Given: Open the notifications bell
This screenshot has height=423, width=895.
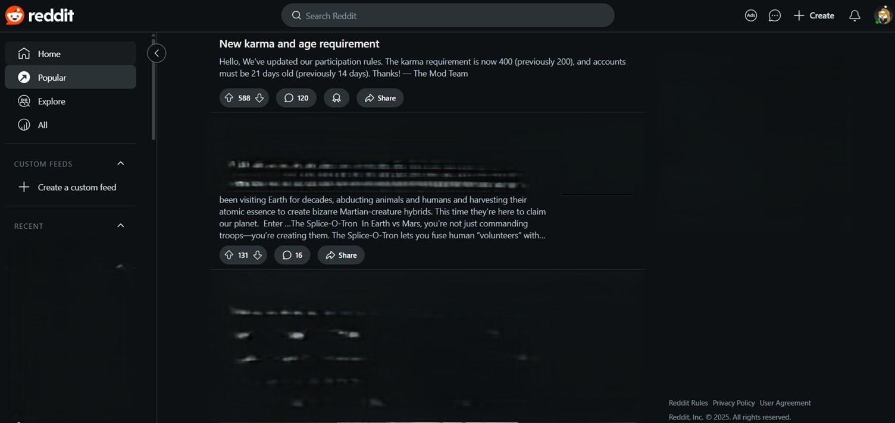Looking at the screenshot, I should pos(855,15).
